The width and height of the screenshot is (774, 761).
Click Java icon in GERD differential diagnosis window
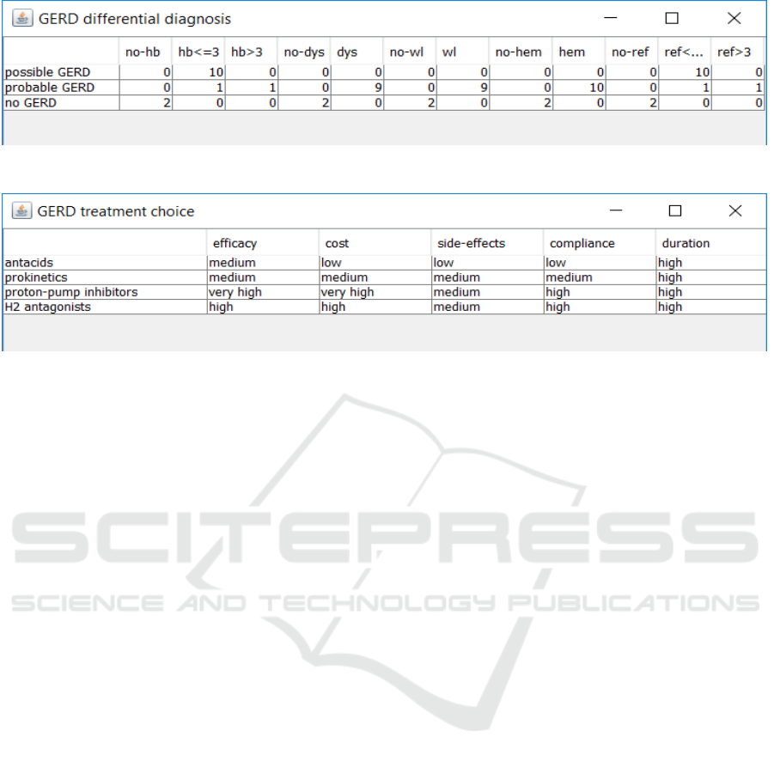(22, 18)
